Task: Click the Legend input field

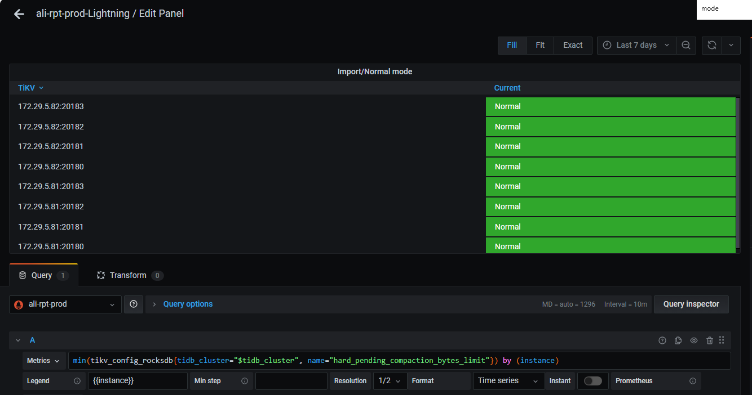Action: tap(137, 381)
